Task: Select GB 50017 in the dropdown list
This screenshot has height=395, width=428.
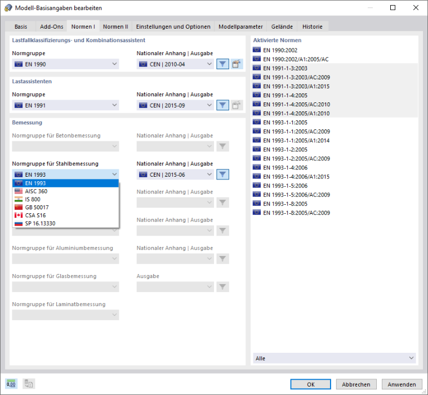Action: tap(65, 207)
